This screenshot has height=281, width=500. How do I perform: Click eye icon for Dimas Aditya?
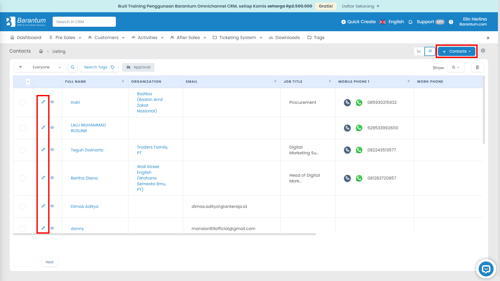pos(52,206)
